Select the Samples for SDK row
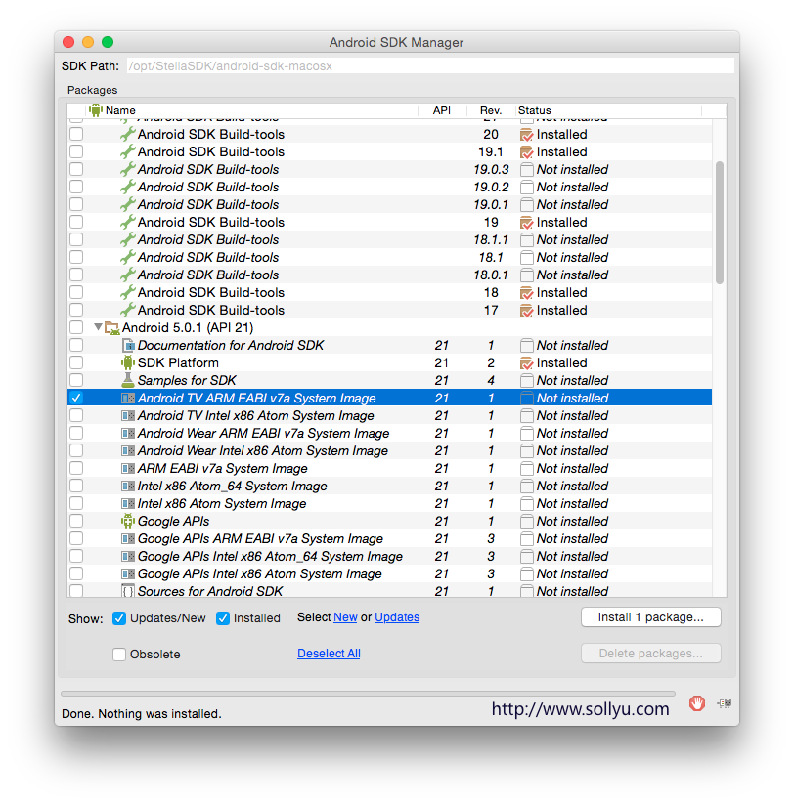Screen dimensions: 794x804 pos(389,380)
